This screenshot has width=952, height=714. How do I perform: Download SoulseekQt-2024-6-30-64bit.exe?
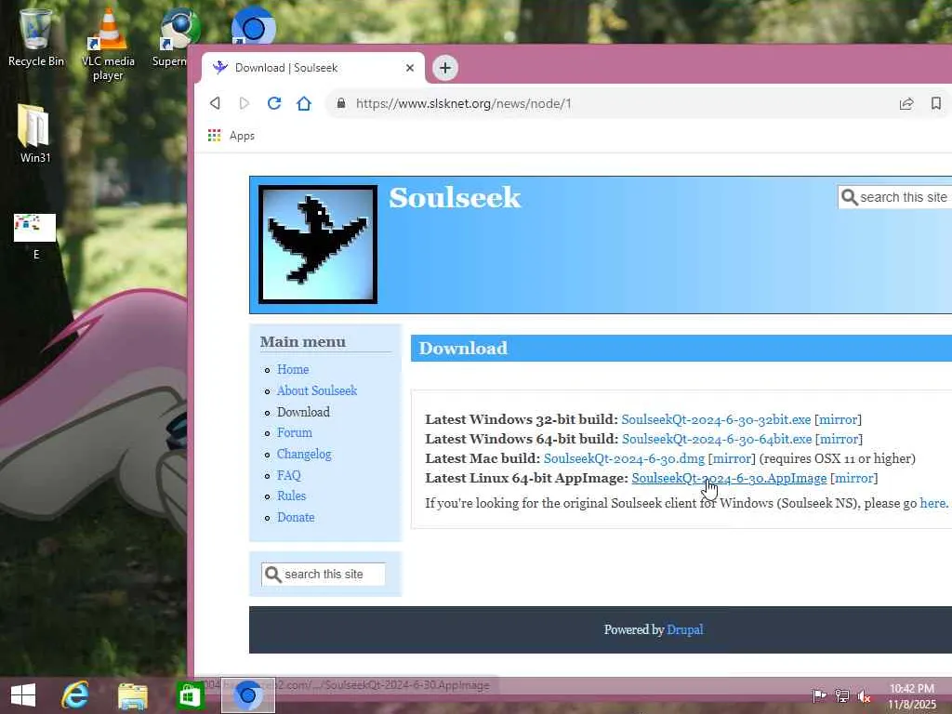coord(717,439)
